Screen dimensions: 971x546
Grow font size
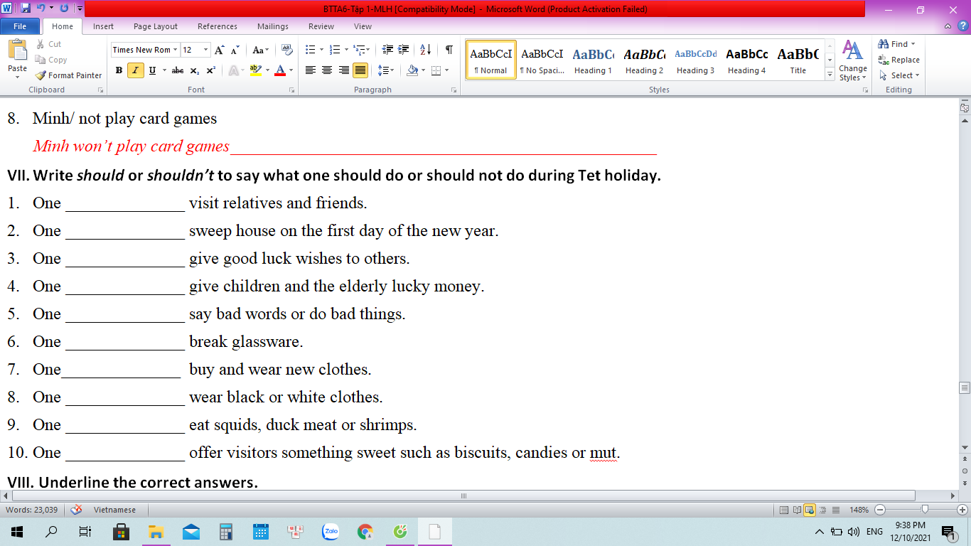(x=220, y=50)
